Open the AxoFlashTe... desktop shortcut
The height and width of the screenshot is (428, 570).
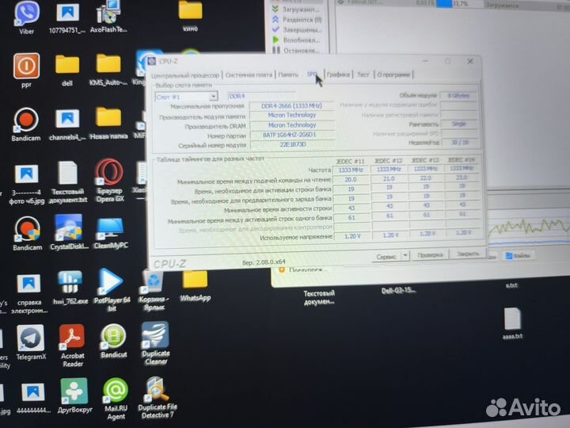point(108,17)
